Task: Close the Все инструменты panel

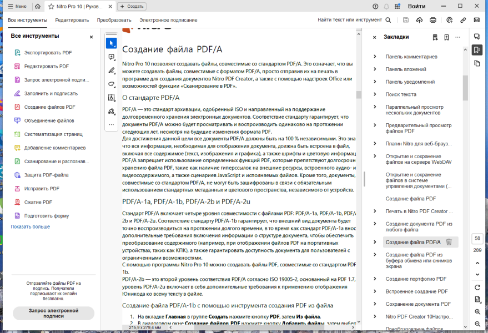Action: (91, 37)
